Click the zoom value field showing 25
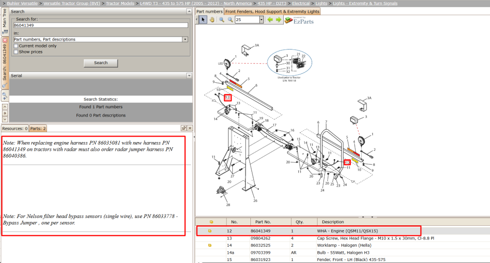 (x=247, y=20)
